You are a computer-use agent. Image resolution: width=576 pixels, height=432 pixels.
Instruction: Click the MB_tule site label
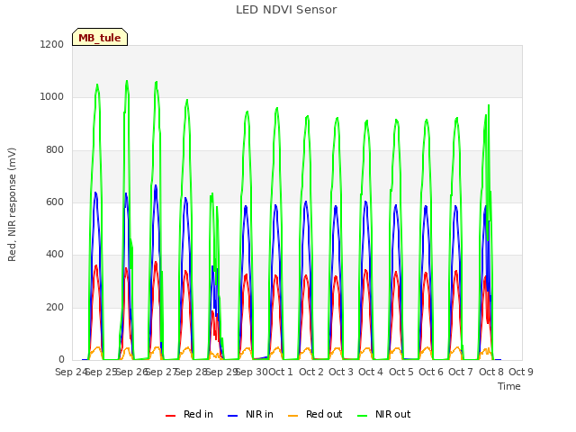click(x=100, y=37)
